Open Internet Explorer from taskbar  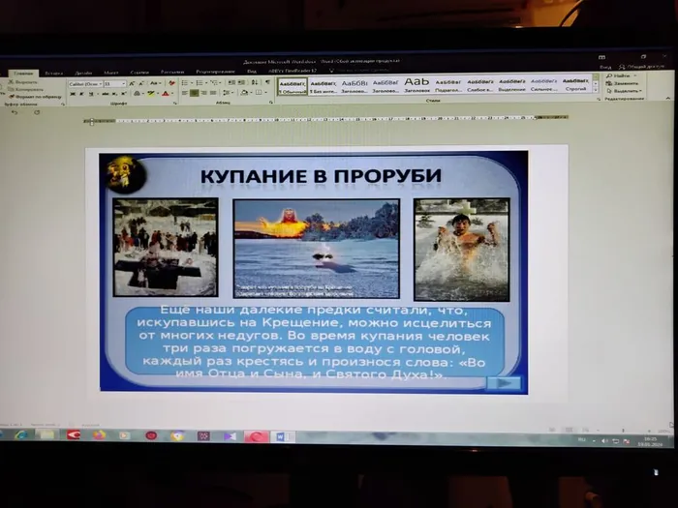tap(21, 434)
